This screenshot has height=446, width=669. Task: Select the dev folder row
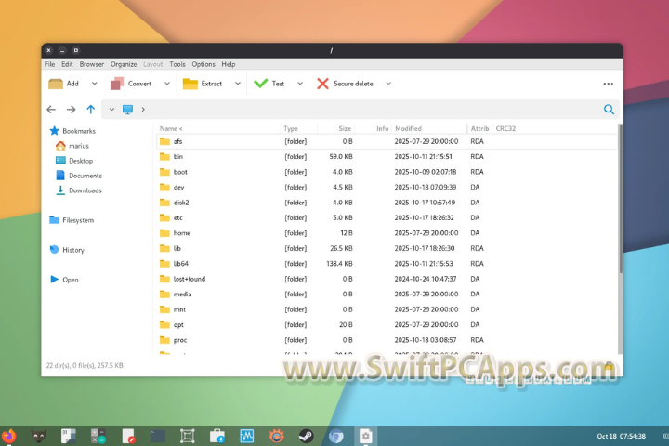387,188
